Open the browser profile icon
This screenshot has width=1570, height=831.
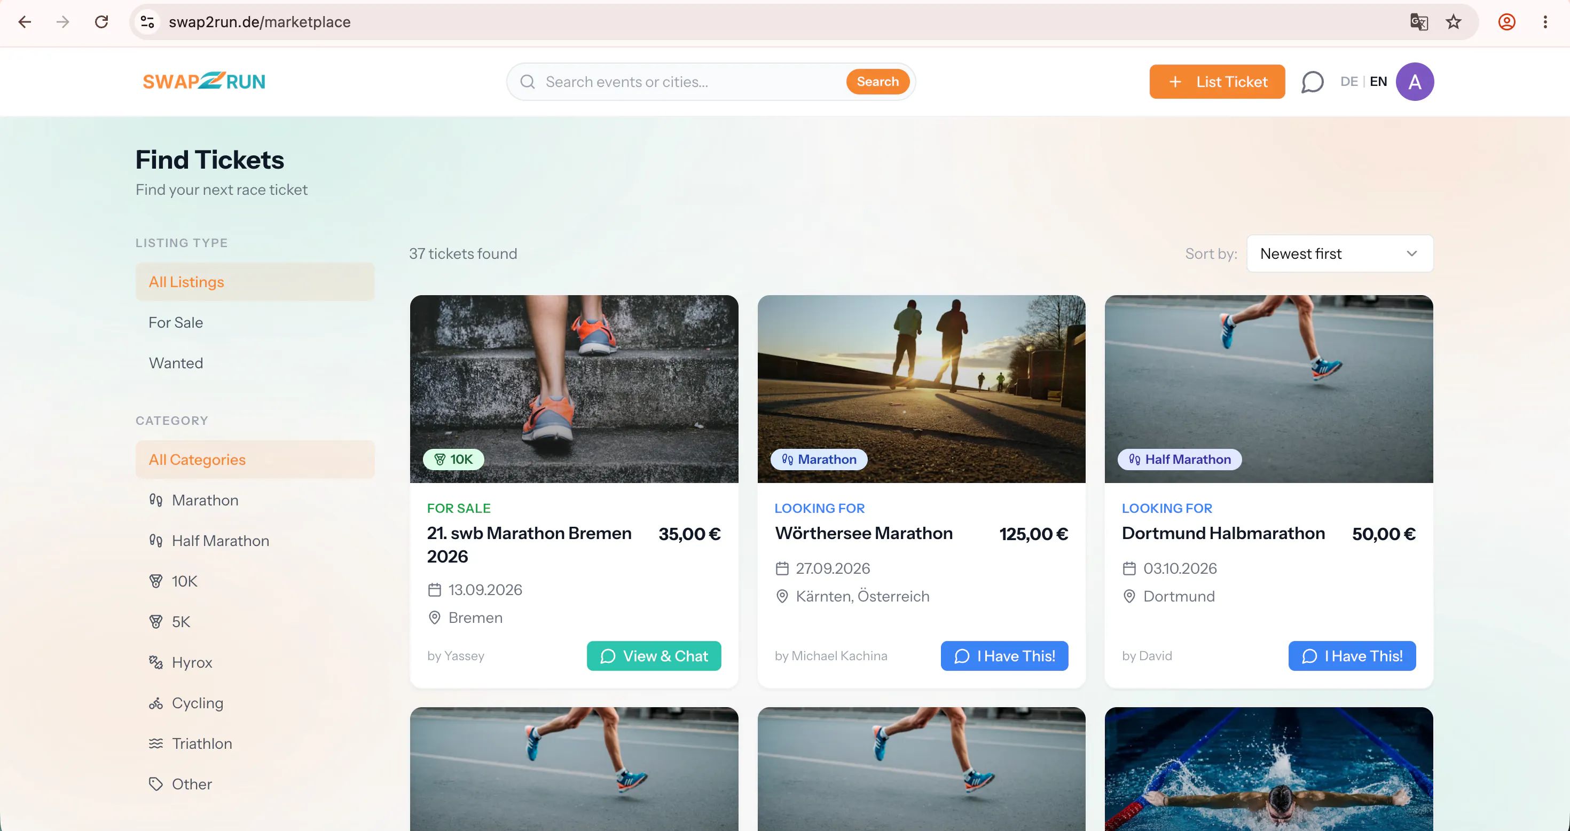[x=1506, y=22]
